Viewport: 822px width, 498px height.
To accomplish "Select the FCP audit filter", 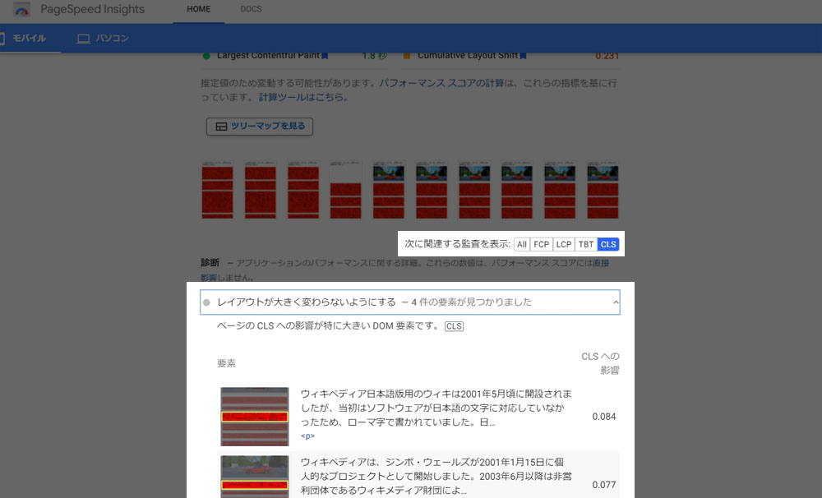I will [x=541, y=244].
